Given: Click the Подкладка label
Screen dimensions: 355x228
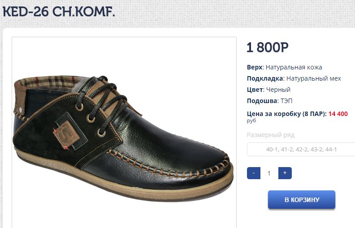Looking at the screenshot, I should point(266,78).
